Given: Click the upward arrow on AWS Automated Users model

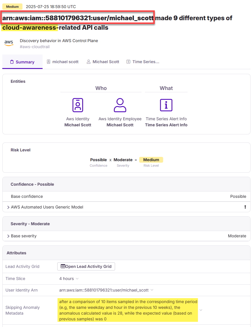Looking at the screenshot, I should 245,207.
